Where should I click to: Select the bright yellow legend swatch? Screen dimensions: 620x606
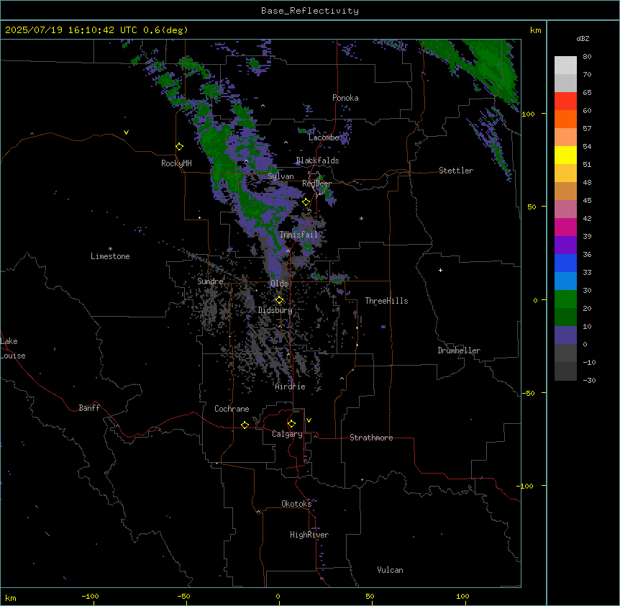point(565,155)
